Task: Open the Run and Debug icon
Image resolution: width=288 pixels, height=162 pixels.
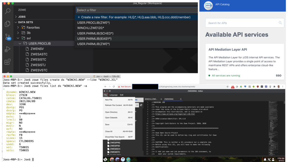Action: 7,49
